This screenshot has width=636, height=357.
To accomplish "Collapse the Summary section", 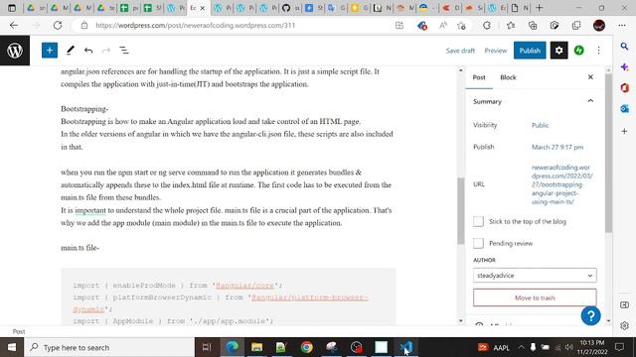I will 590,101.
